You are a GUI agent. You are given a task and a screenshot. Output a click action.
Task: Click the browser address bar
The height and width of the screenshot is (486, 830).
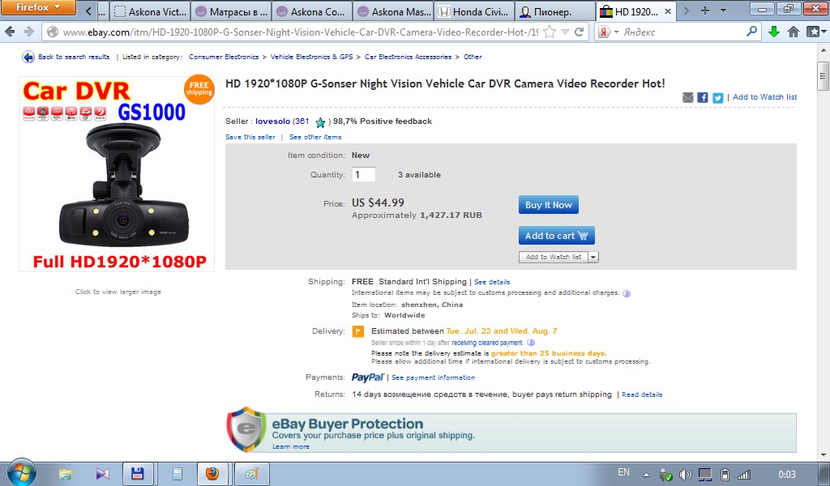pyautogui.click(x=300, y=32)
